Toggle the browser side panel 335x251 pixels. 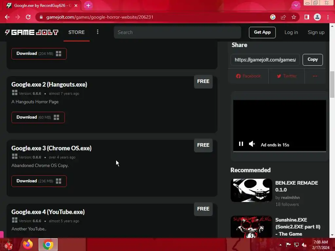307,17
